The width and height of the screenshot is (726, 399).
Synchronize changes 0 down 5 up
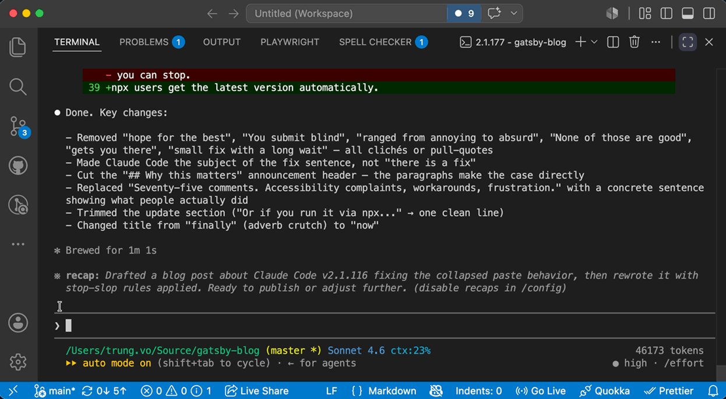pyautogui.click(x=104, y=391)
